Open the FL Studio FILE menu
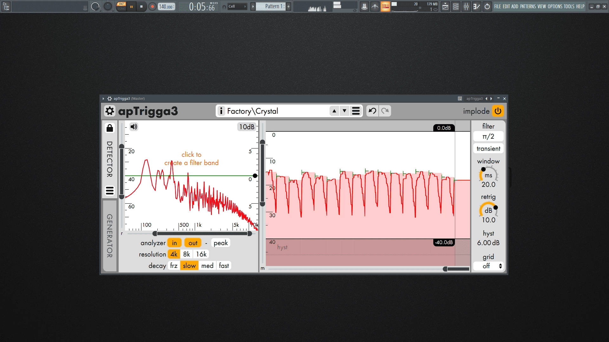Image resolution: width=609 pixels, height=342 pixels. coord(498,6)
